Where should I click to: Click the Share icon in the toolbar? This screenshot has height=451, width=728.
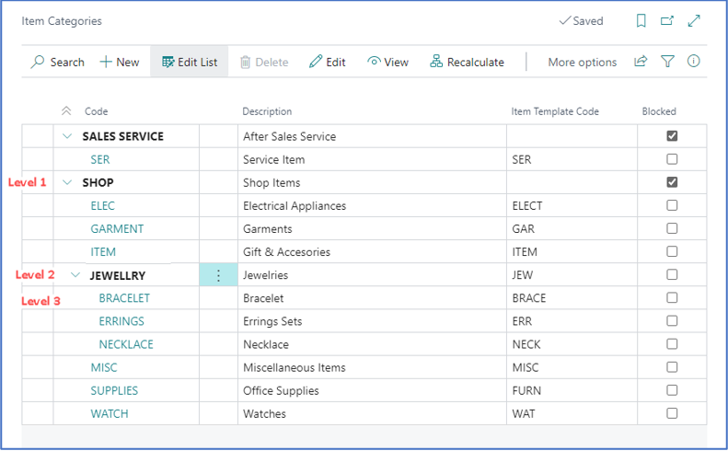pyautogui.click(x=641, y=62)
